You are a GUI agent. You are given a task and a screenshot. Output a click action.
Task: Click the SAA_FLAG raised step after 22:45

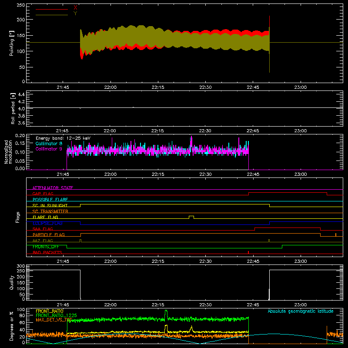(288, 228)
